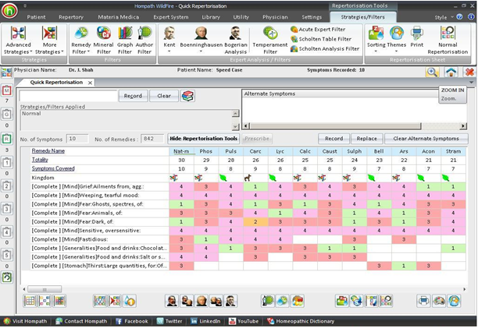
Task: Click the magnifier zoom icon
Action: tap(432, 72)
